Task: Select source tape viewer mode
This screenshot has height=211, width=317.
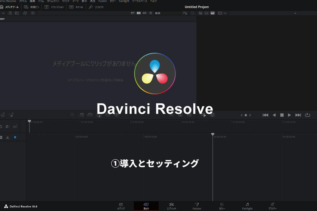Action: point(206,13)
